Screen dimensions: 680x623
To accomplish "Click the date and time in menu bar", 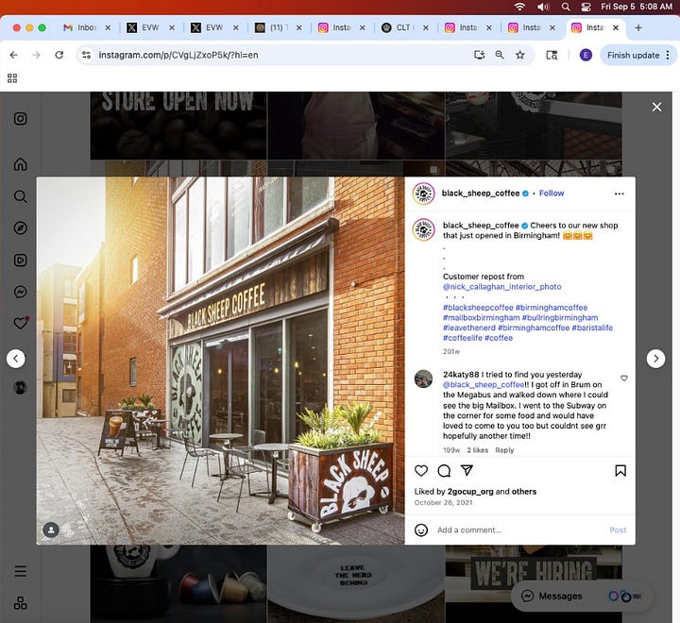I will [x=637, y=7].
